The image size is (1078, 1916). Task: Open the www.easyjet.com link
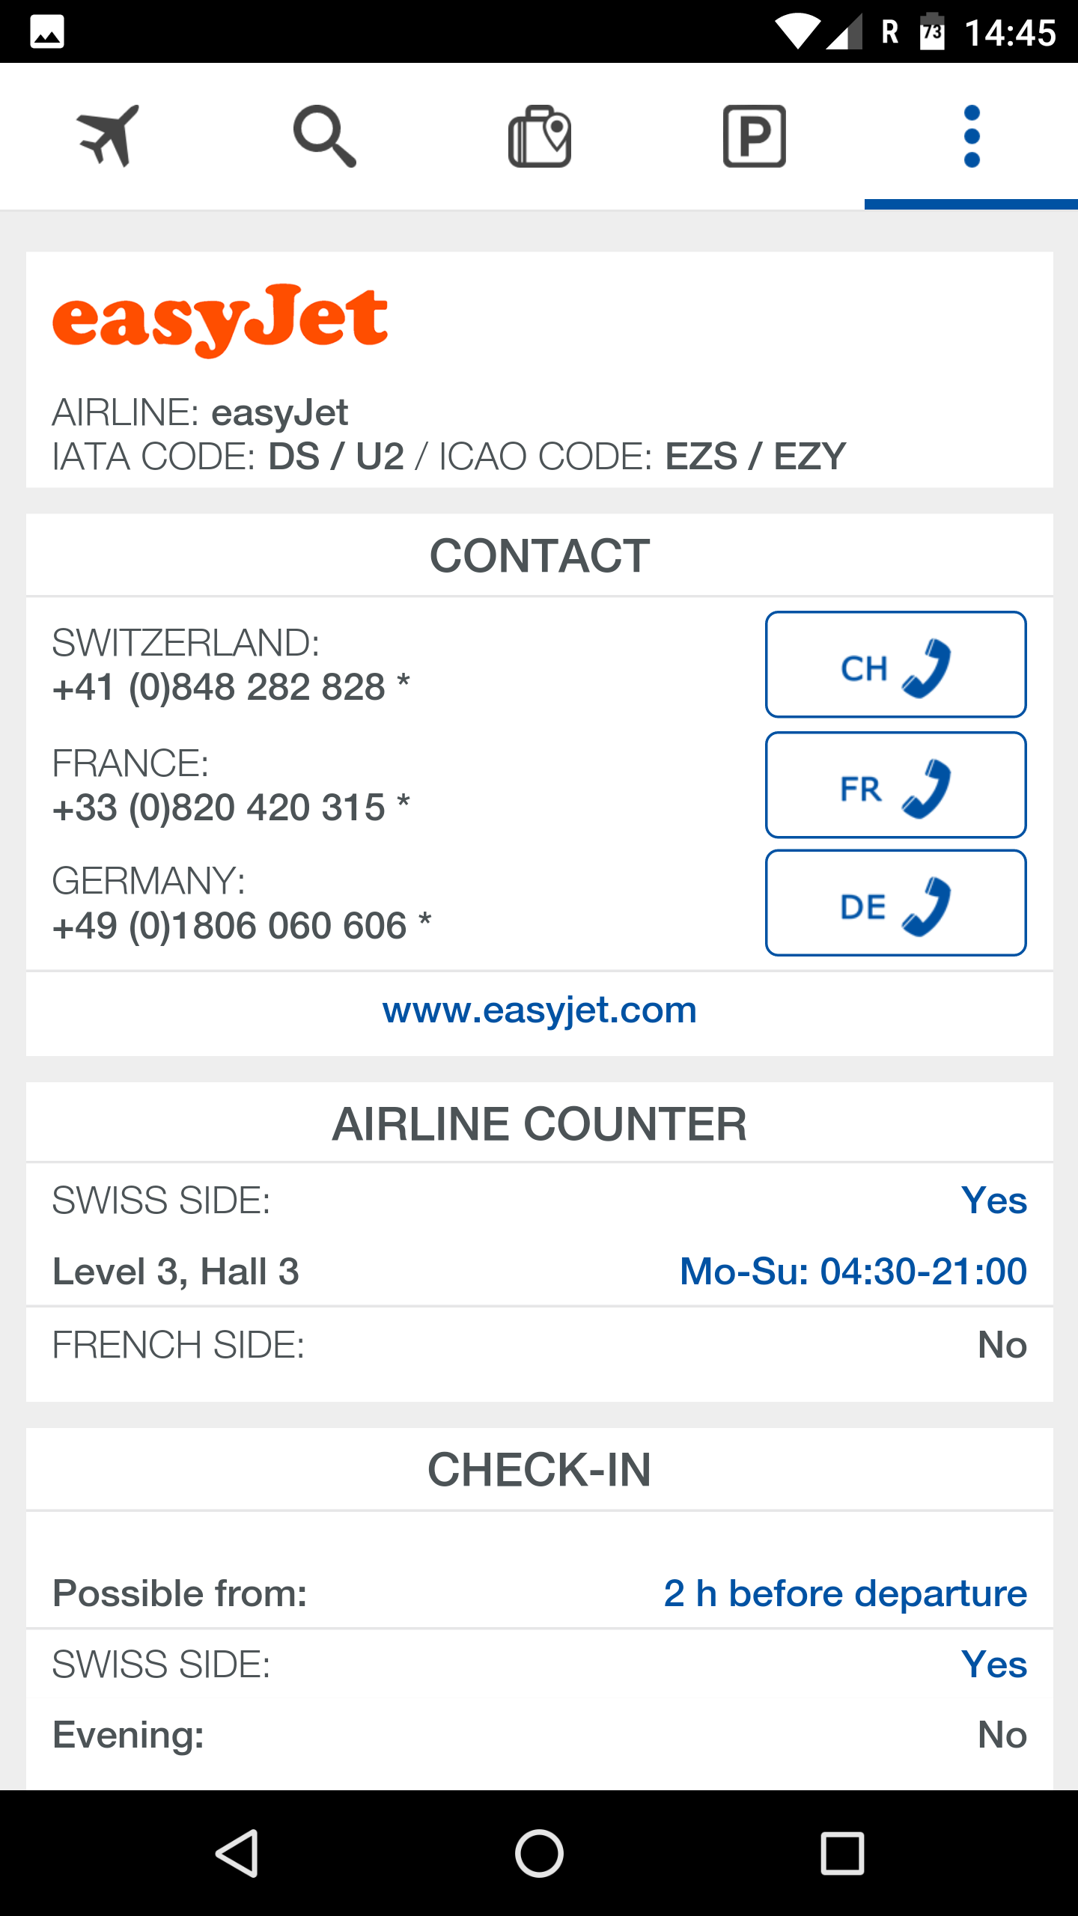(540, 1010)
